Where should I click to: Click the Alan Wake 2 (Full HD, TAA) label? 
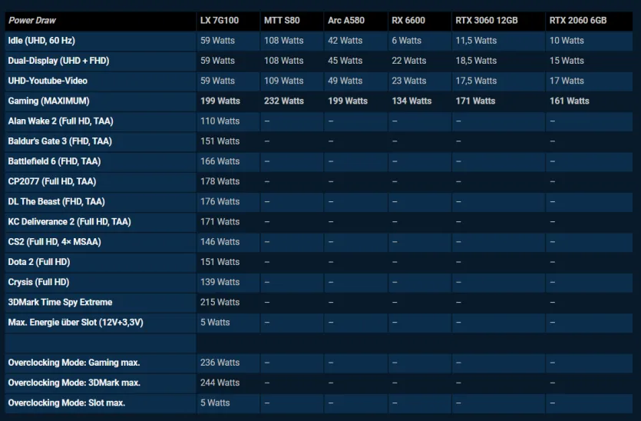(61, 121)
